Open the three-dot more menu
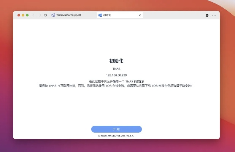The height and width of the screenshot is (152, 235). tap(214, 15)
